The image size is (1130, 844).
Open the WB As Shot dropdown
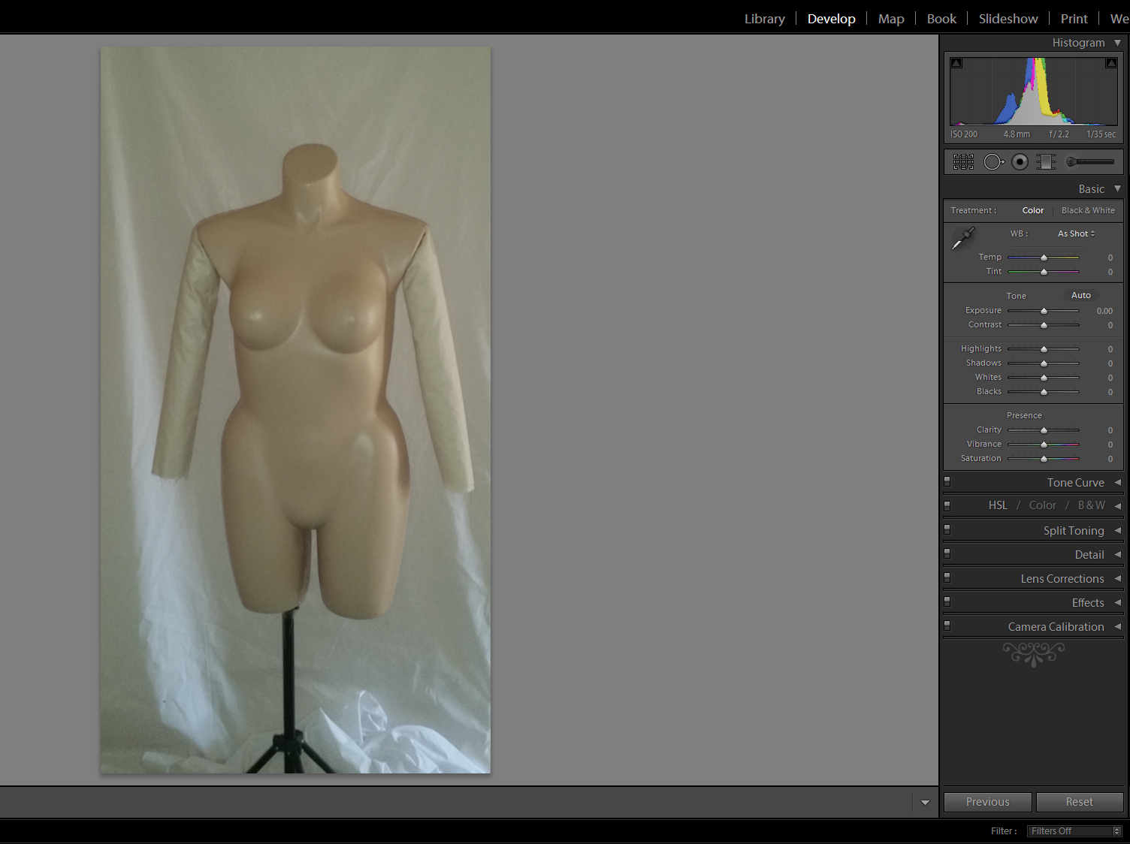point(1076,234)
